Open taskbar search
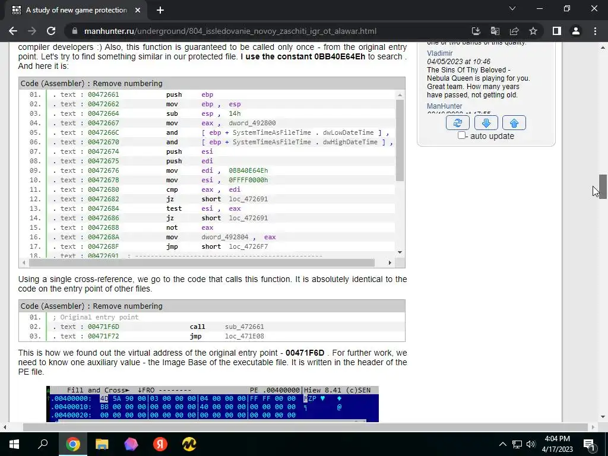This screenshot has width=608, height=456. click(x=43, y=444)
